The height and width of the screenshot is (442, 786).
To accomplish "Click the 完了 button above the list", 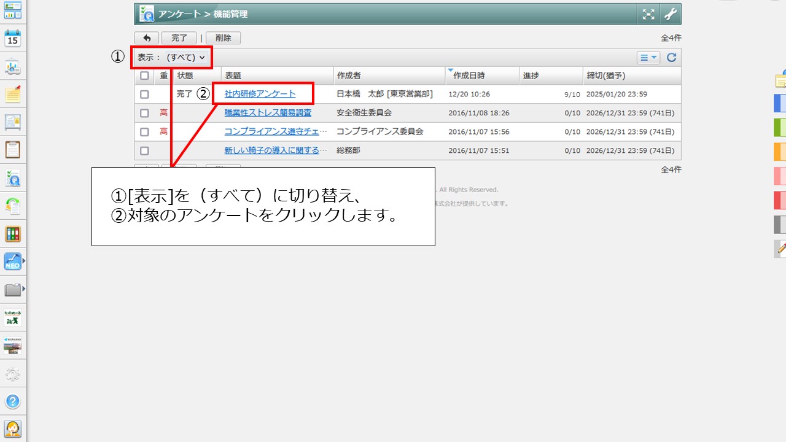I will [179, 38].
